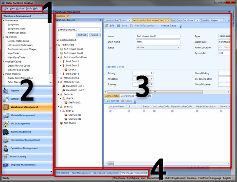
Task: Open the Manufacturing module icon
Action: [6, 157]
